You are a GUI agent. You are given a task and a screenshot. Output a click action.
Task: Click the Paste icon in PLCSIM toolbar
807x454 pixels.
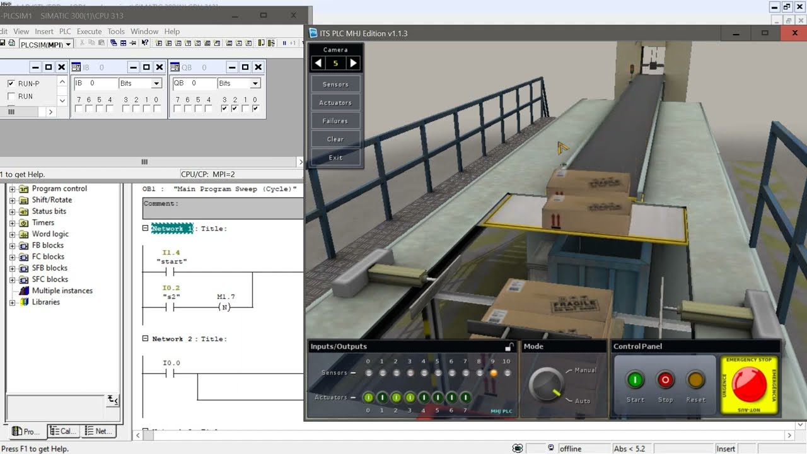(x=101, y=43)
